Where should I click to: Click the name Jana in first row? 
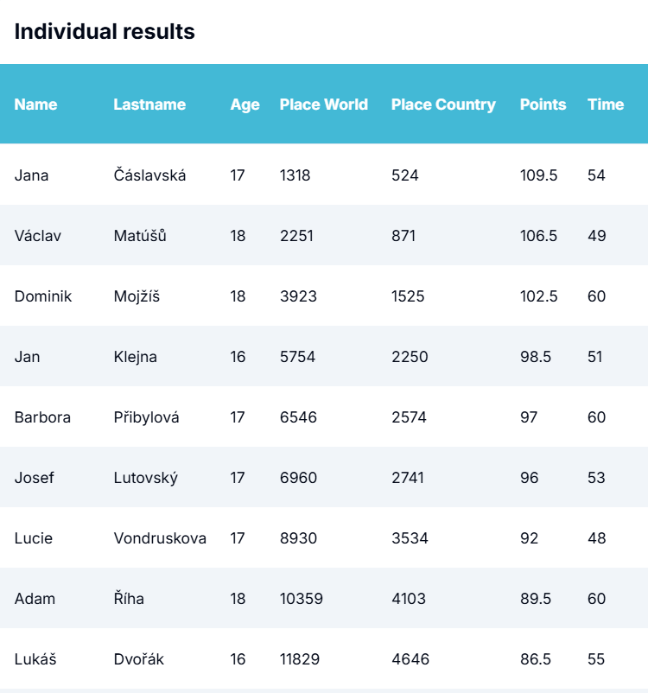31,175
